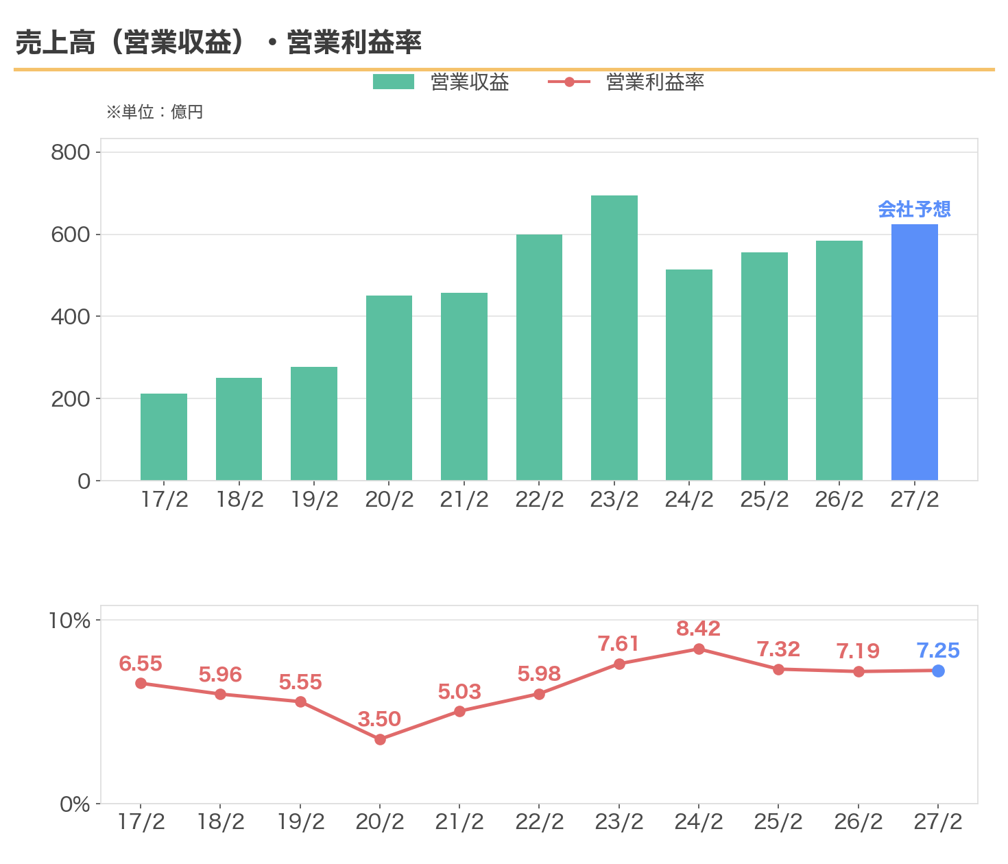
Task: Click the 23/2 x-axis label under bar chart
Action: pos(614,500)
